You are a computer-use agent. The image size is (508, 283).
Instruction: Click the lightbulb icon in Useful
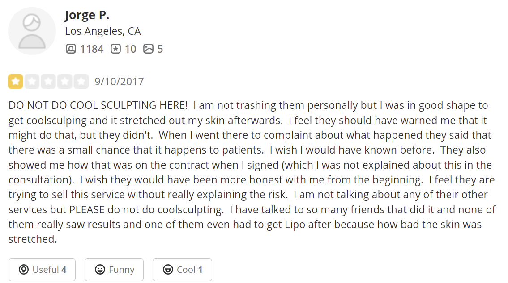tap(24, 270)
